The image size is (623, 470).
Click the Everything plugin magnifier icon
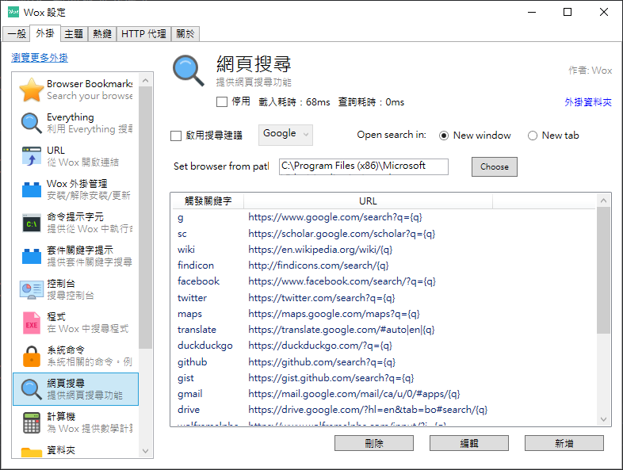tap(32, 123)
